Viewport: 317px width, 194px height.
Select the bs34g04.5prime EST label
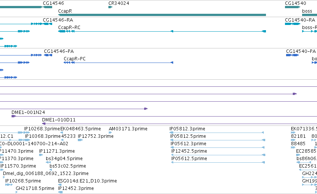pyautogui.click(x=64, y=159)
